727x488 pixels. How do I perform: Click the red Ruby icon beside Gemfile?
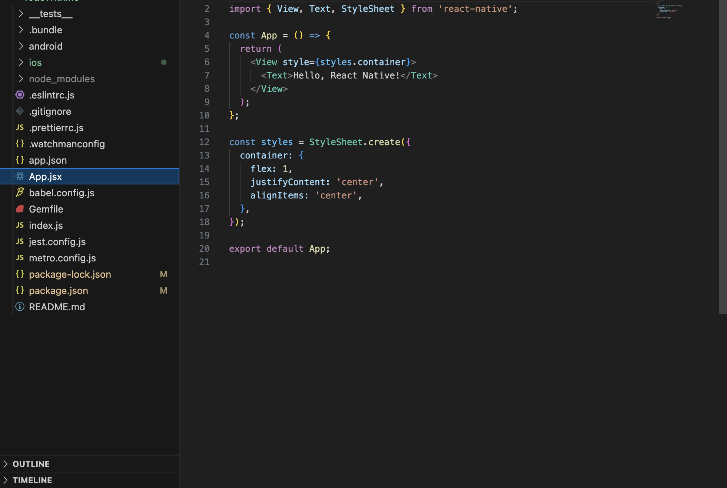[20, 209]
